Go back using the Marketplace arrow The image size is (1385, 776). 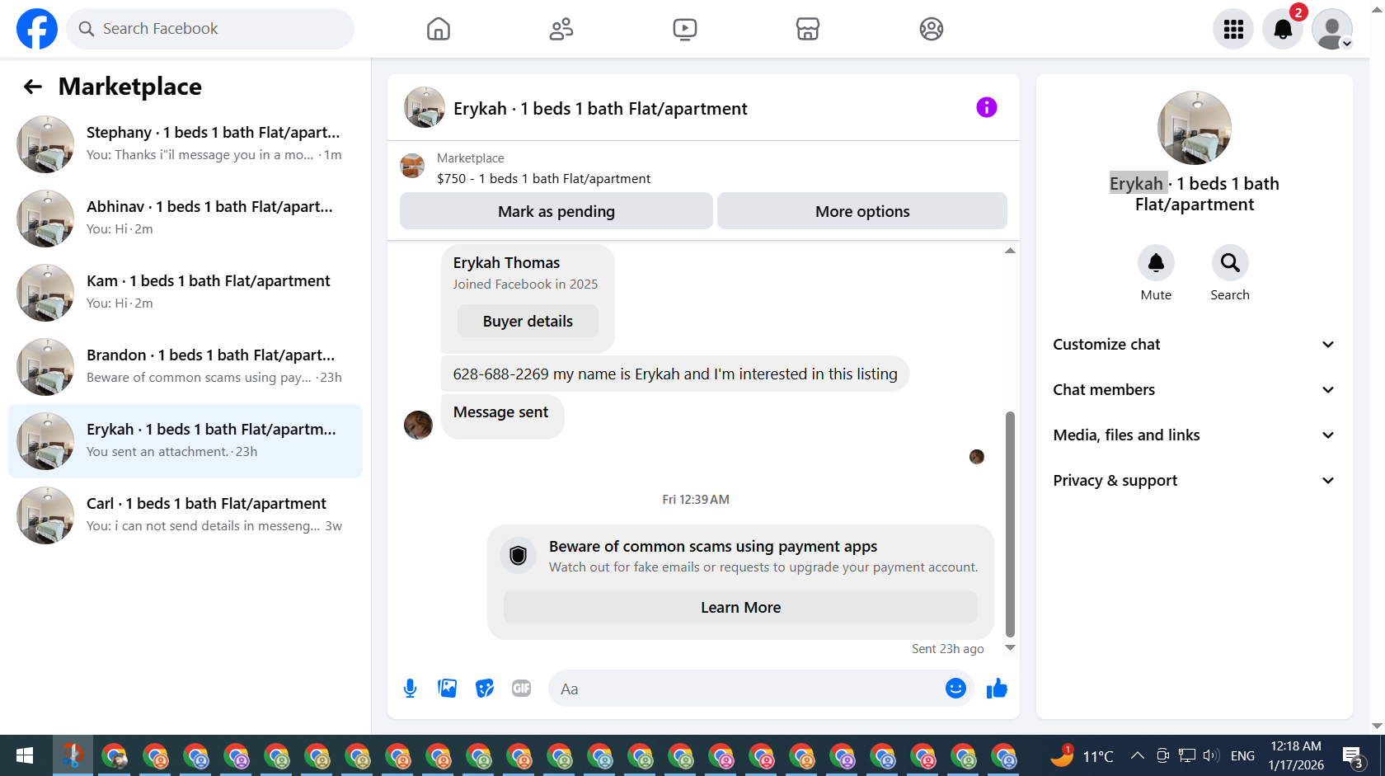33,87
